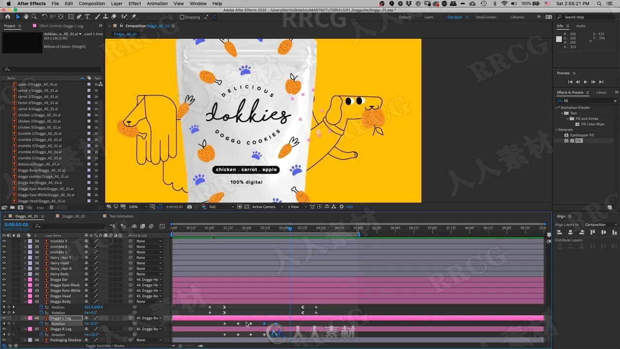
Task: Switch to the Learn workspace
Action: (429, 17)
